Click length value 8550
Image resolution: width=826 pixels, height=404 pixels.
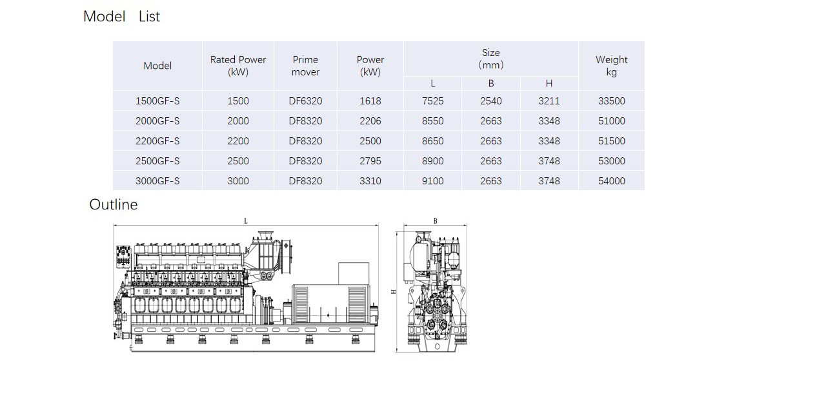[x=433, y=120]
